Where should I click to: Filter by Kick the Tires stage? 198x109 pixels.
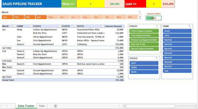tap(144, 44)
